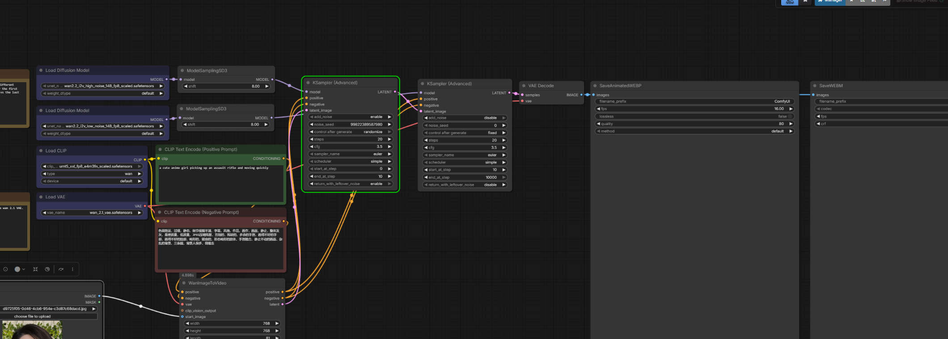948x339 pixels.
Task: Open the uploaded image filename dropdown
Action: pyautogui.click(x=48, y=309)
